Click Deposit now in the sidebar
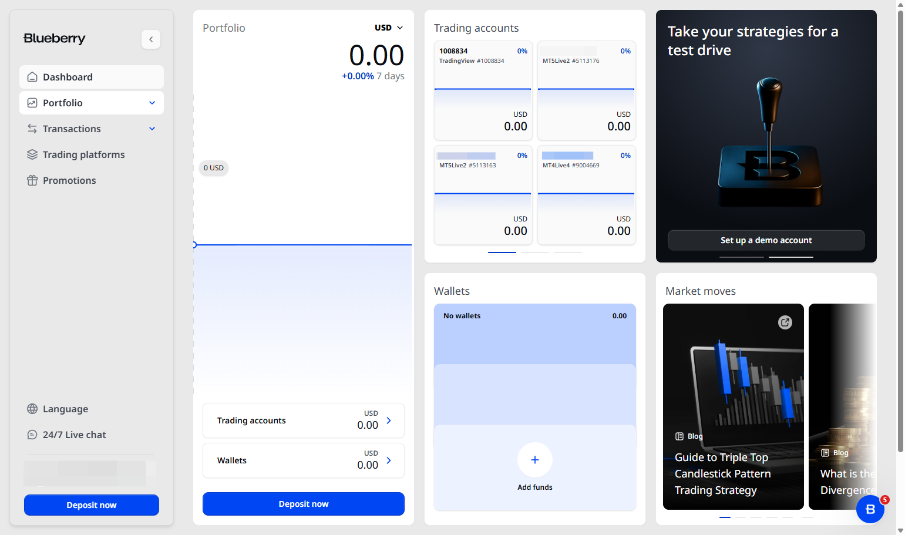 (x=92, y=505)
